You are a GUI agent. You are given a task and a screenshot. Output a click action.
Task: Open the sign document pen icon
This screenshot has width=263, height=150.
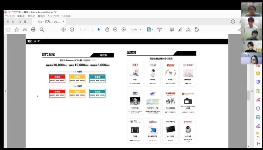pos(188,30)
